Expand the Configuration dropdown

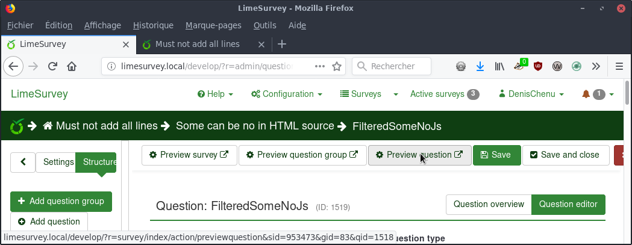[287, 95]
